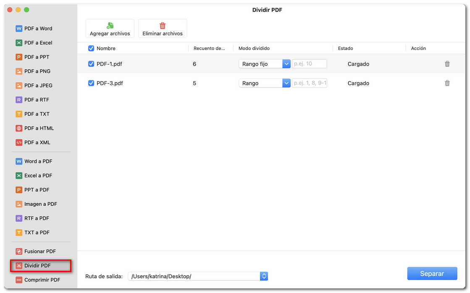470x293 pixels.
Task: Delete PDF-1.pdf with its trash icon
Action: (447, 64)
